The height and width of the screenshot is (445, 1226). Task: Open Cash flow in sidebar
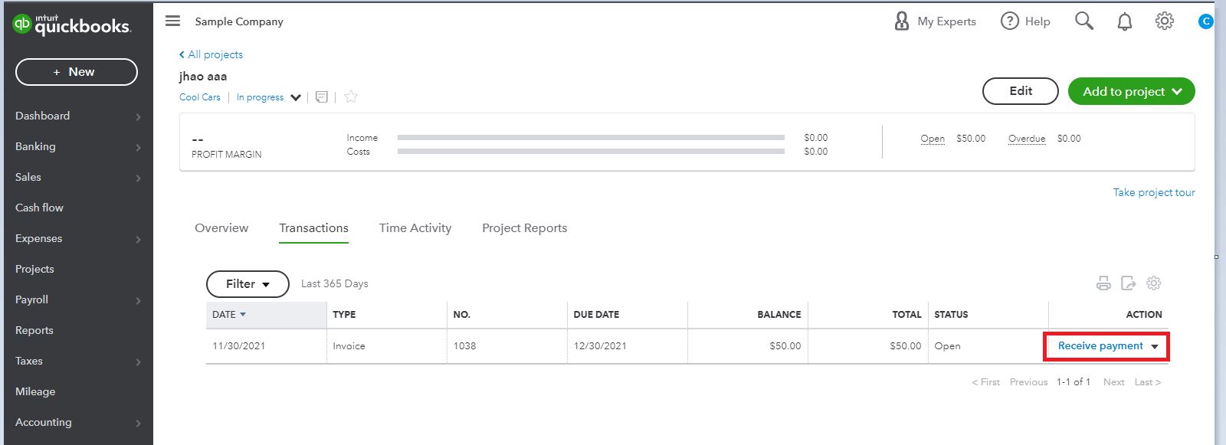[77, 208]
